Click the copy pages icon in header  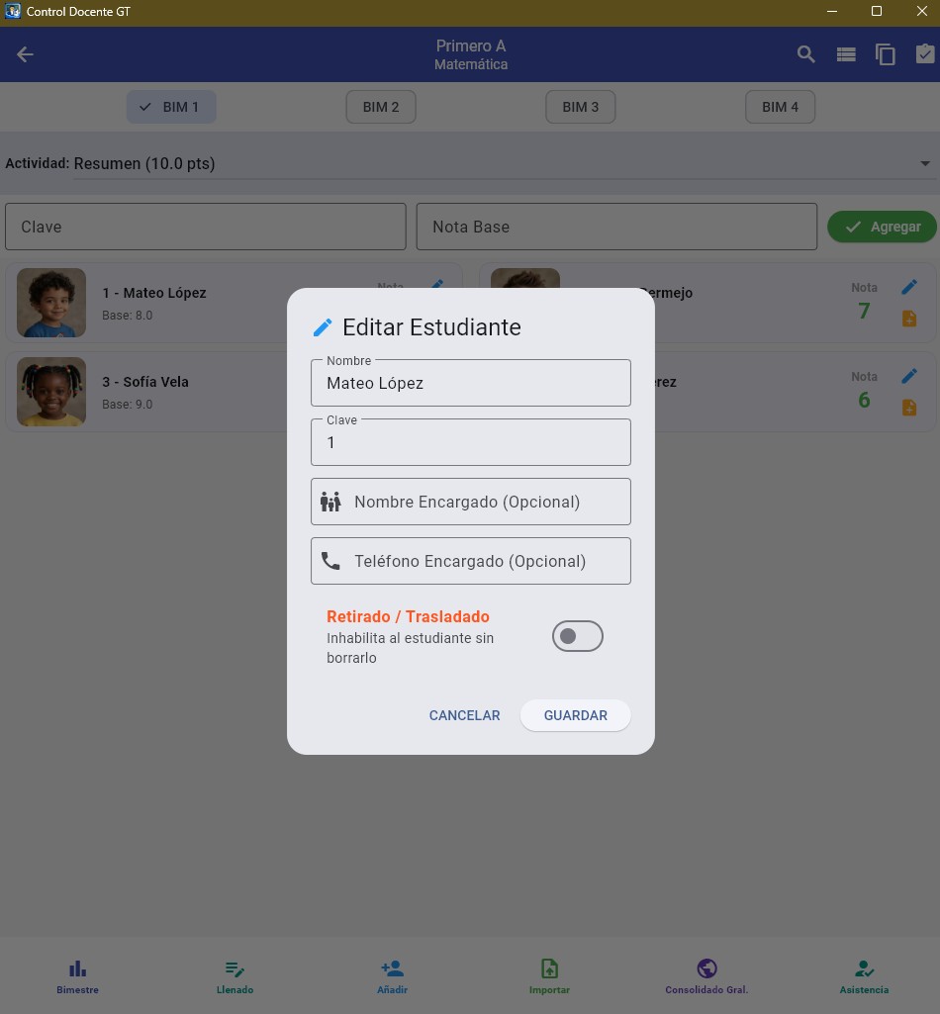point(885,54)
